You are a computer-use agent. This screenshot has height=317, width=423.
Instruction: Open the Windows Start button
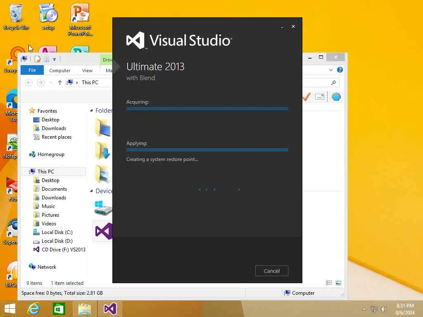click(10, 309)
